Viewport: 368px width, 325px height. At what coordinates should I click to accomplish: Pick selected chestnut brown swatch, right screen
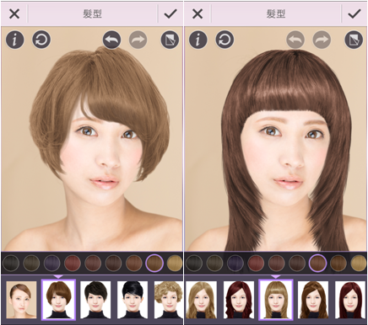[x=317, y=263]
